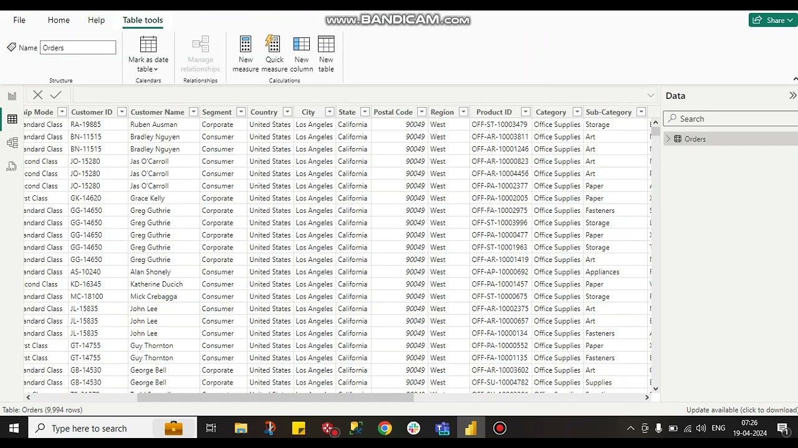Open the Segment column filter dropdown
Screen dimensions: 798x448
[x=241, y=112]
